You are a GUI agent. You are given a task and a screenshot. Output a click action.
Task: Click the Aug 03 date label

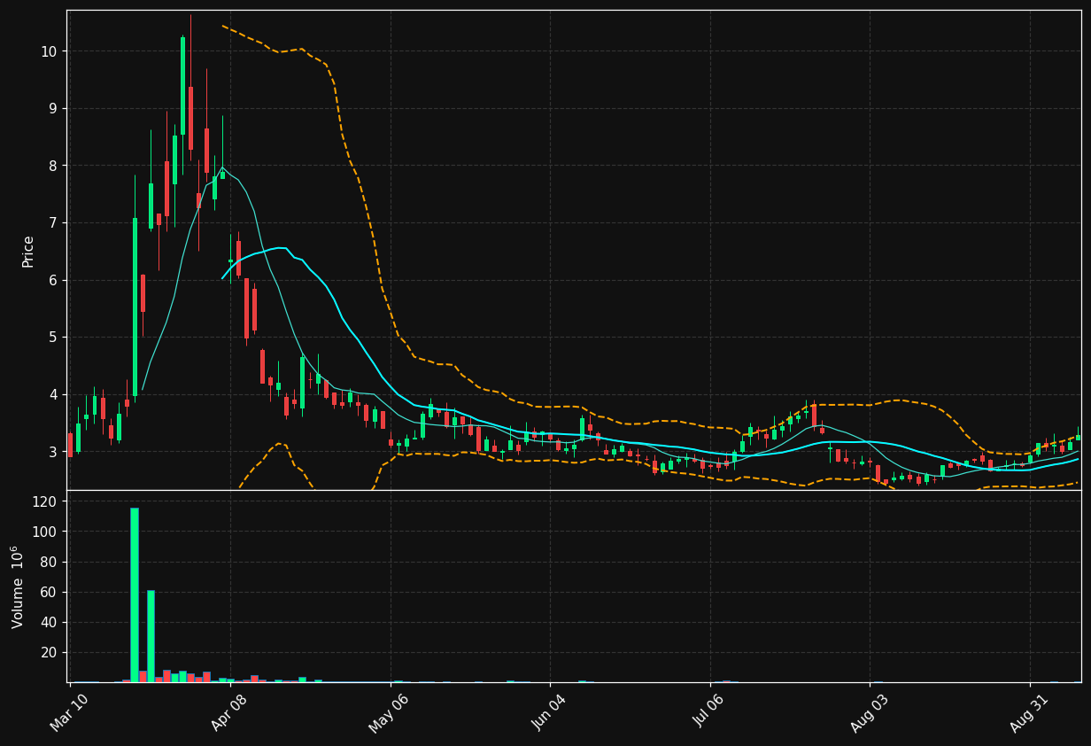870,712
